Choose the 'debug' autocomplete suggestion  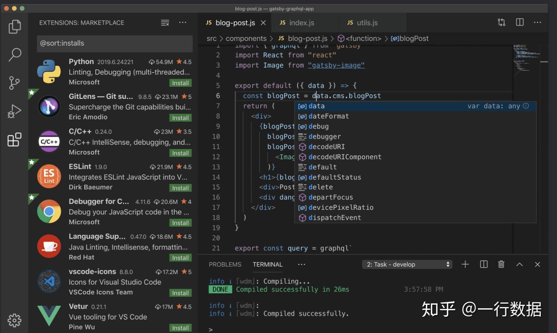point(415,126)
